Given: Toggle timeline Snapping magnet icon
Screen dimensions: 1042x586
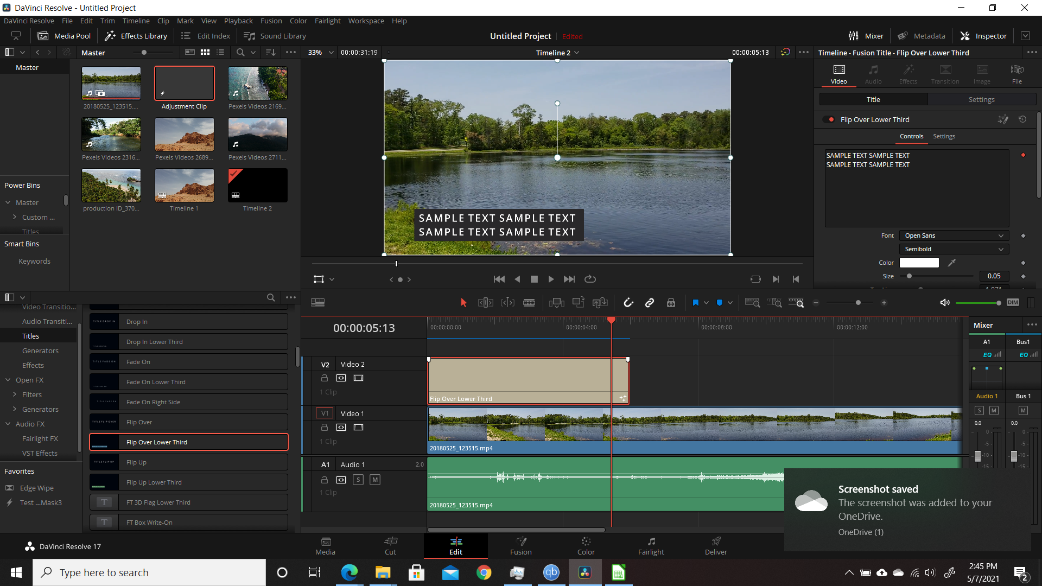Looking at the screenshot, I should pyautogui.click(x=628, y=303).
